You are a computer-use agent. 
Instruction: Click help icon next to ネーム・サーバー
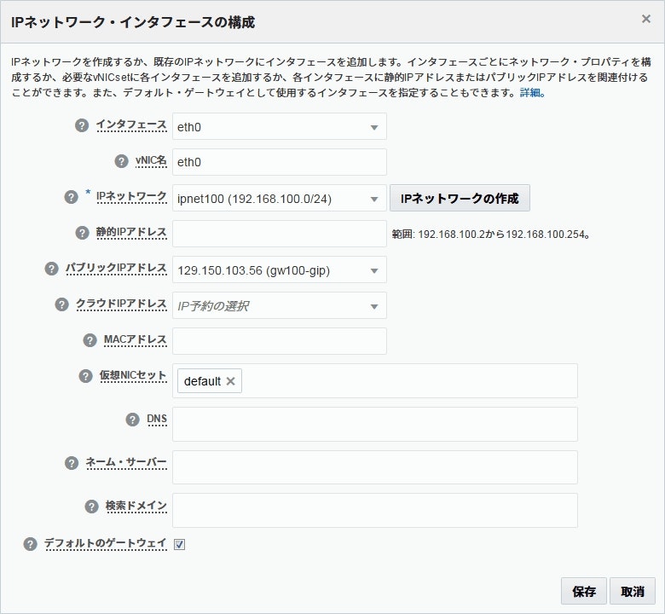point(72,463)
